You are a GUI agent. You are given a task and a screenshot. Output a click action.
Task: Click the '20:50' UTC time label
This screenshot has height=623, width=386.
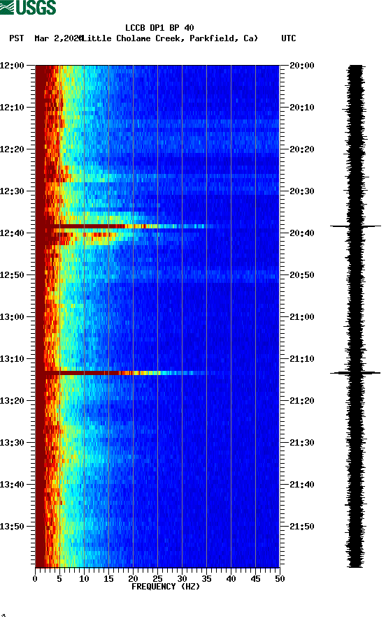click(x=302, y=275)
